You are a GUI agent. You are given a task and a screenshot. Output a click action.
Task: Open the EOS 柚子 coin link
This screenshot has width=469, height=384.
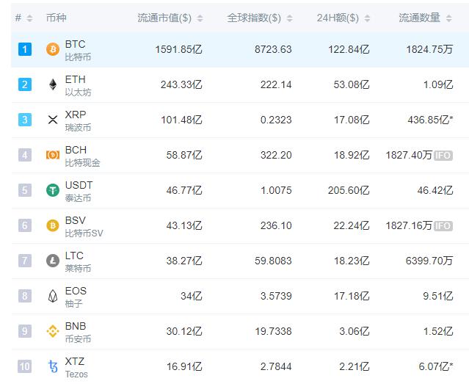tap(76, 297)
